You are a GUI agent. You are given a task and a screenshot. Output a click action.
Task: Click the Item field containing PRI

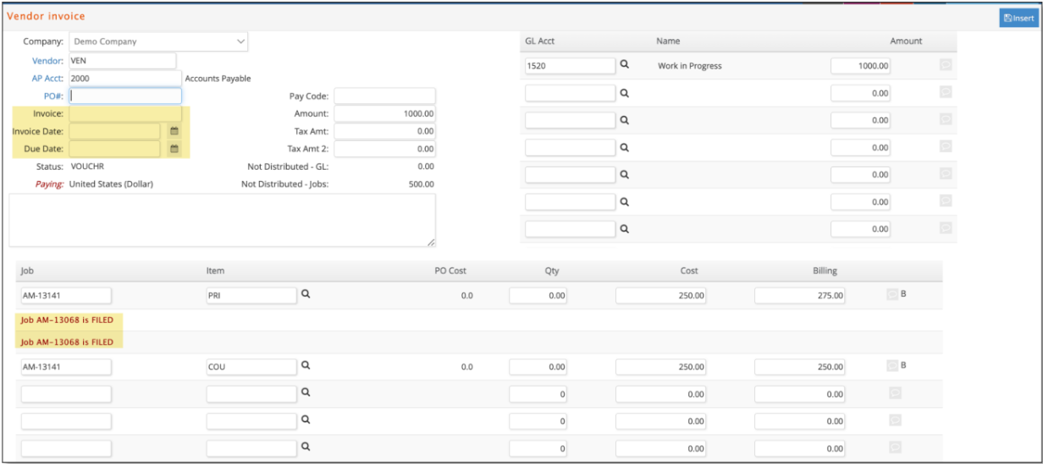click(x=251, y=296)
